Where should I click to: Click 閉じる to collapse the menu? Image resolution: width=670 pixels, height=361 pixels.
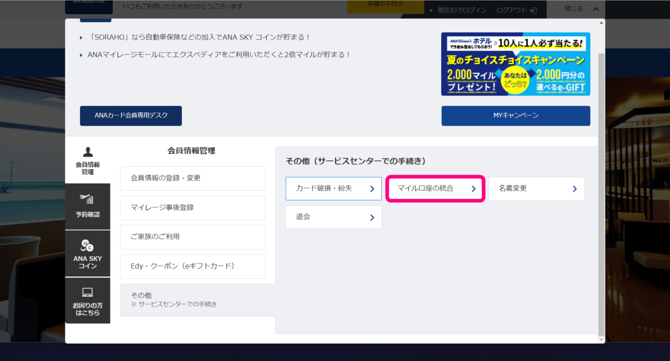coord(573,9)
